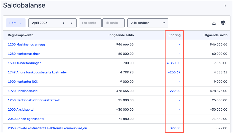233x133 pixels.
Task: Click the Utgående saldo column header
Action: [215, 35]
